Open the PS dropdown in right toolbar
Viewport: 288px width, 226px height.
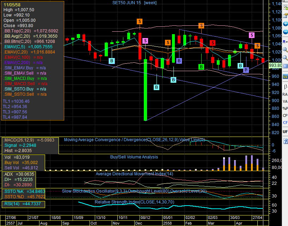[285, 42]
